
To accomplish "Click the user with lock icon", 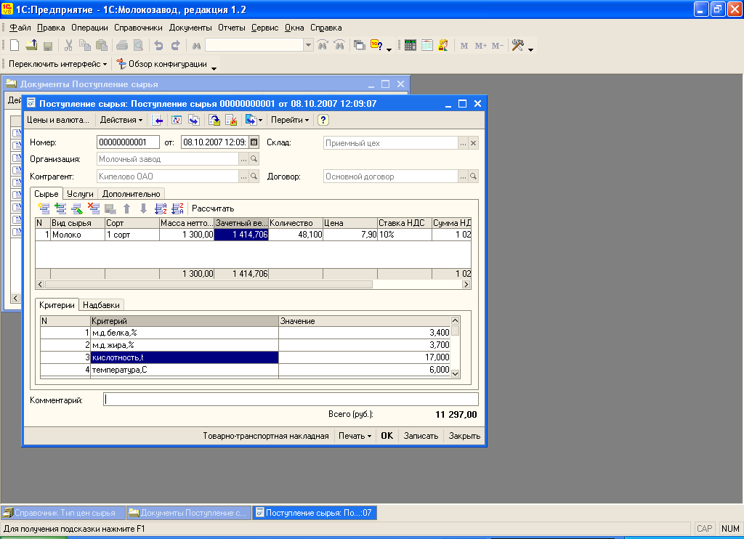I will pyautogui.click(x=443, y=45).
